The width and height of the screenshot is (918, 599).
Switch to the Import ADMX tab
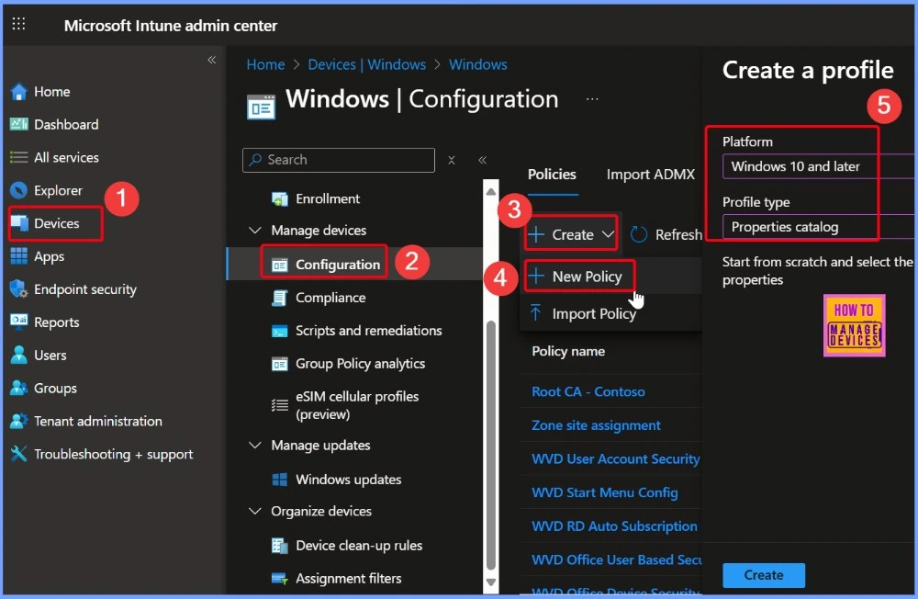(651, 174)
